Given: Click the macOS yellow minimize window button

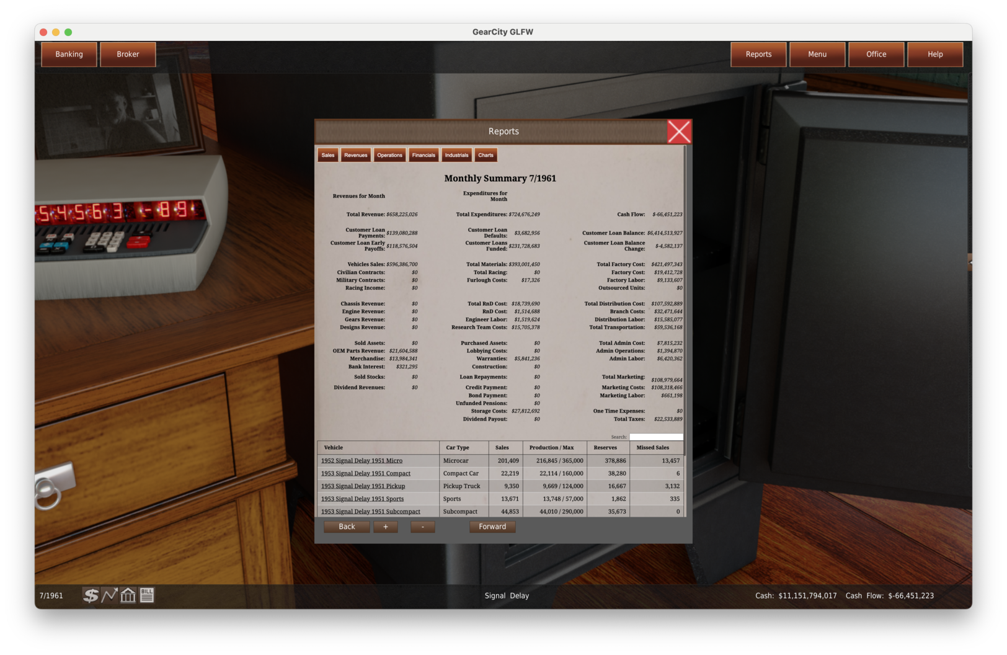Looking at the screenshot, I should pyautogui.click(x=56, y=32).
